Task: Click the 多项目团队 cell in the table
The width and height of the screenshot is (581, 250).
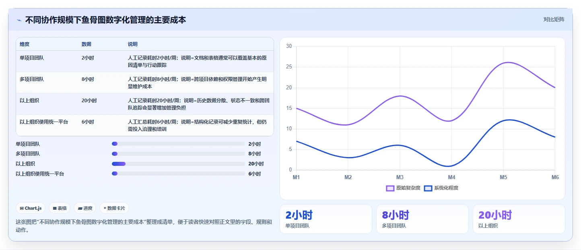Action: pyautogui.click(x=32, y=79)
